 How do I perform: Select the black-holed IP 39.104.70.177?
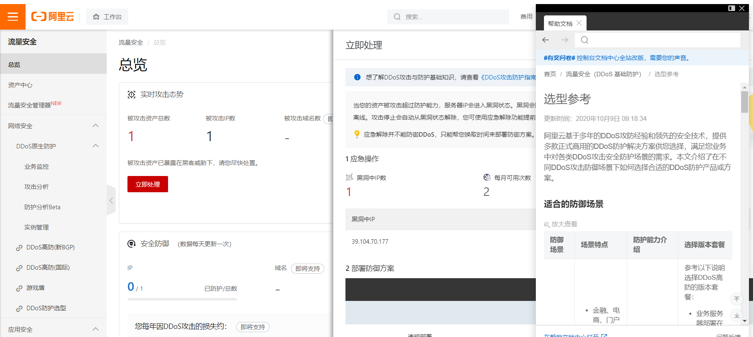370,241
